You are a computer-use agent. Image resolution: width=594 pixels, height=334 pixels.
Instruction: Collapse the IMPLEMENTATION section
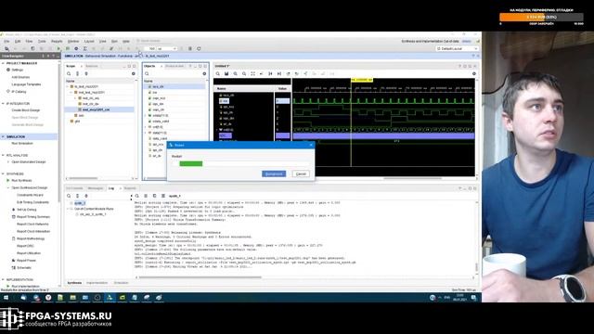click(x=3, y=280)
